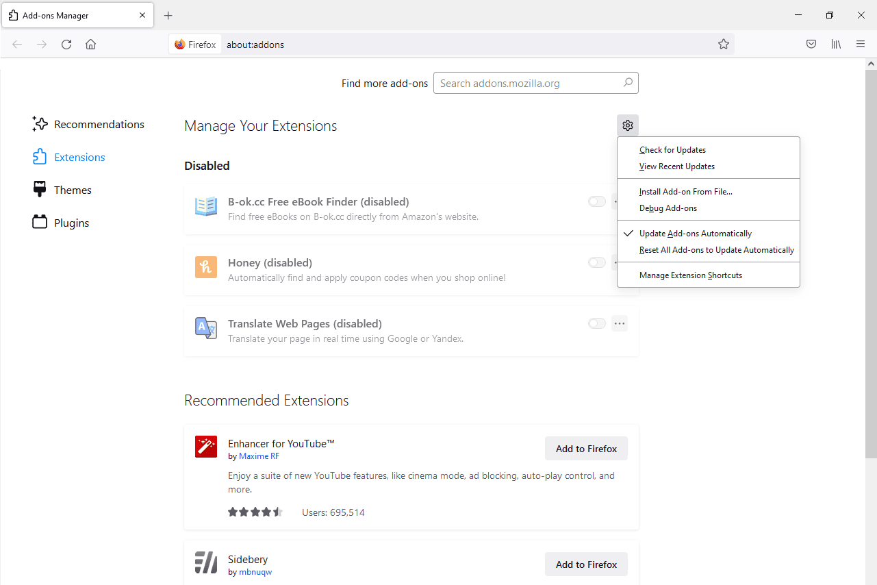Enable the Translate Web Pages toggle
877x585 pixels.
click(597, 323)
